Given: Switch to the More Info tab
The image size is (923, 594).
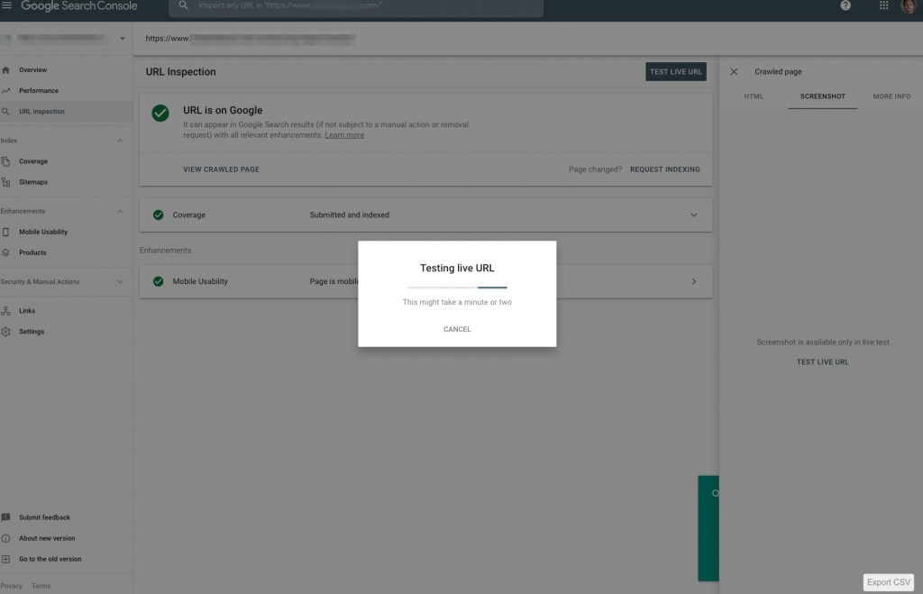Looking at the screenshot, I should (891, 96).
